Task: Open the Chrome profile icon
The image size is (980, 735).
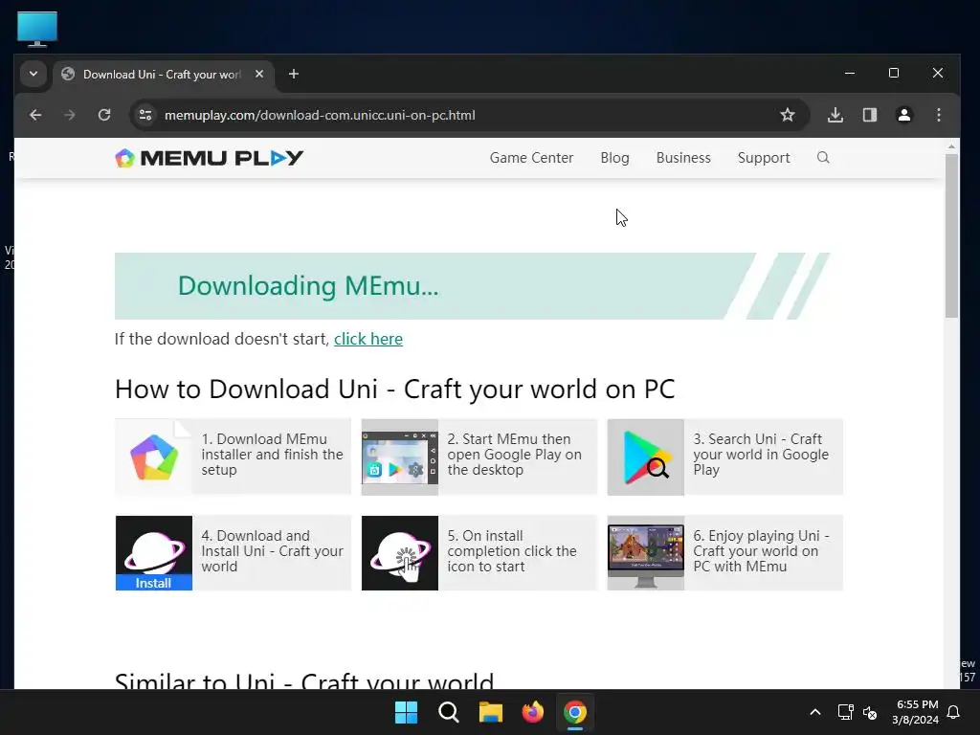Action: [x=904, y=115]
